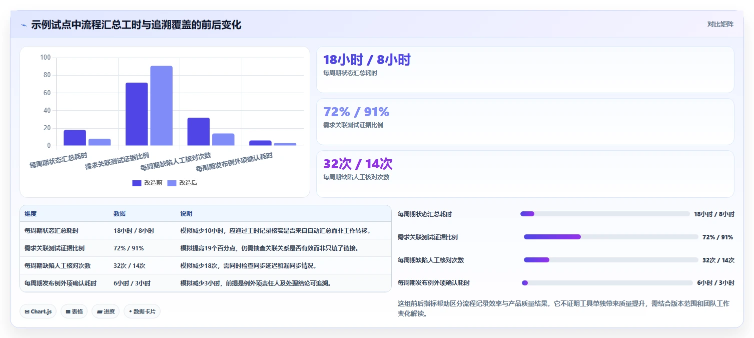Image resolution: width=754 pixels, height=338 pixels.
Task: Select the 数据卡片 tag chip
Action: (x=142, y=311)
